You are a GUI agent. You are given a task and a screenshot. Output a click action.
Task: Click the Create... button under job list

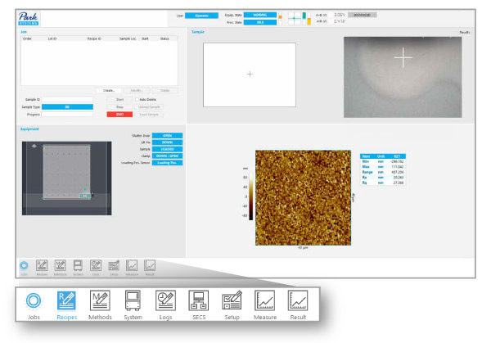[108, 90]
